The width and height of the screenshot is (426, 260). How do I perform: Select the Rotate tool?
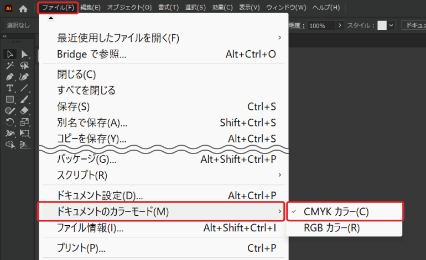click(10, 122)
